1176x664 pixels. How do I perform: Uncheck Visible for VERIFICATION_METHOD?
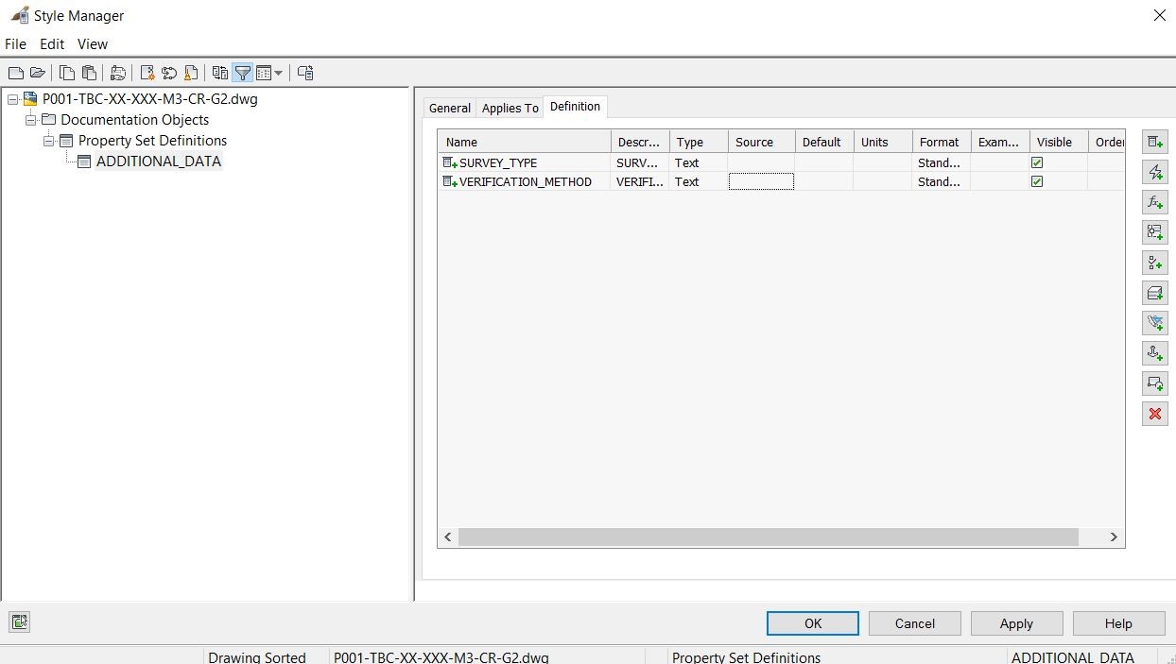click(x=1037, y=181)
